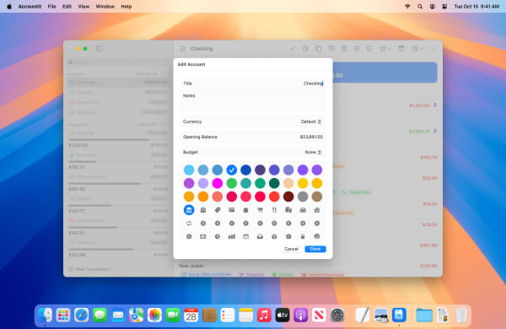Pick the shopping bag account icon
Viewport: 506px width, 329px height.
click(x=246, y=210)
